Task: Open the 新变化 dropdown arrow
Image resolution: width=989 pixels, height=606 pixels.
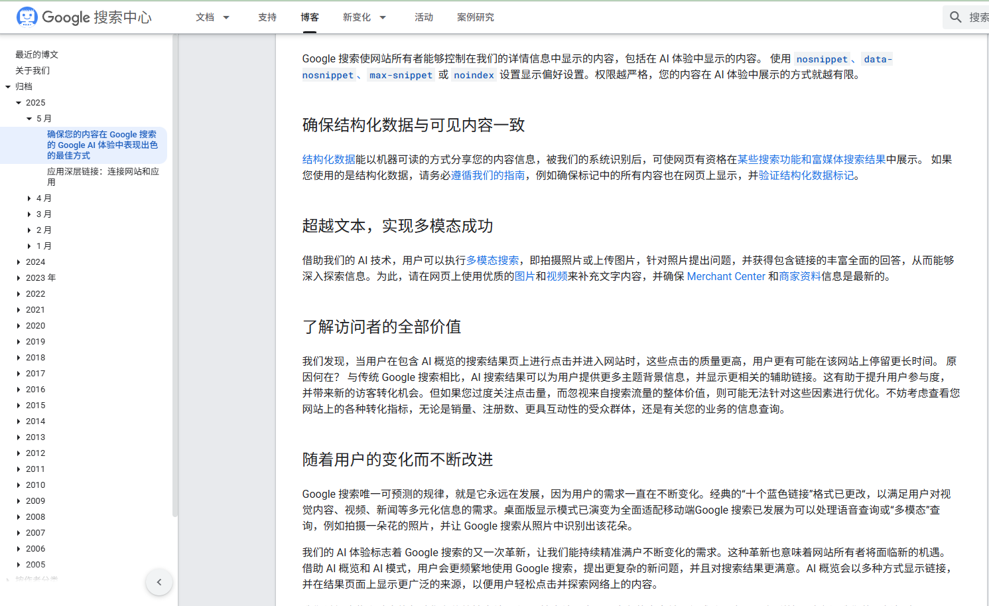Action: click(383, 17)
